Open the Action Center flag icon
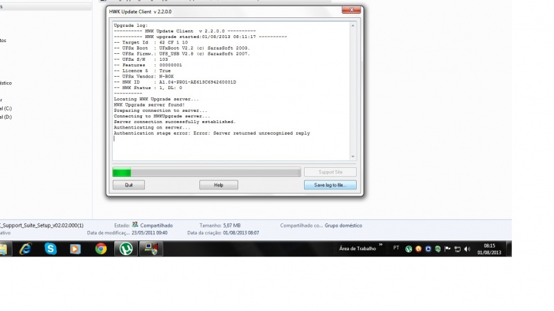554x311 pixels. pyautogui.click(x=447, y=249)
